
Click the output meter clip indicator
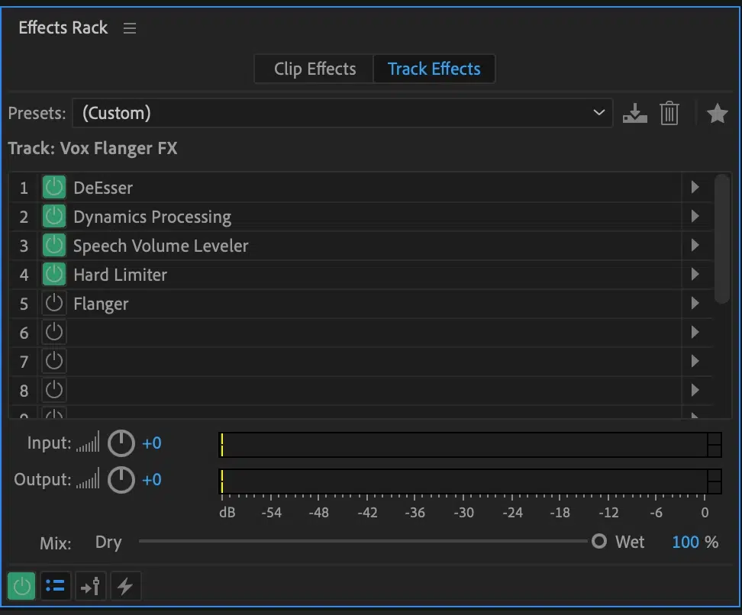click(x=714, y=481)
